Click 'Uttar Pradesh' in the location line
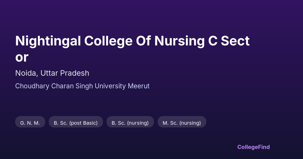Viewport: 303px width, 159px height. click(65, 73)
